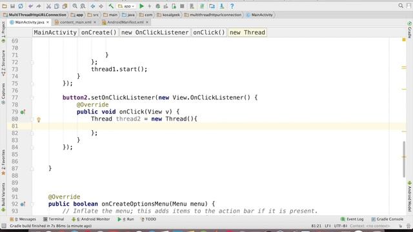Click the SDK Manager download icon
Screen dimensions: 413x232
(x=222, y=6)
